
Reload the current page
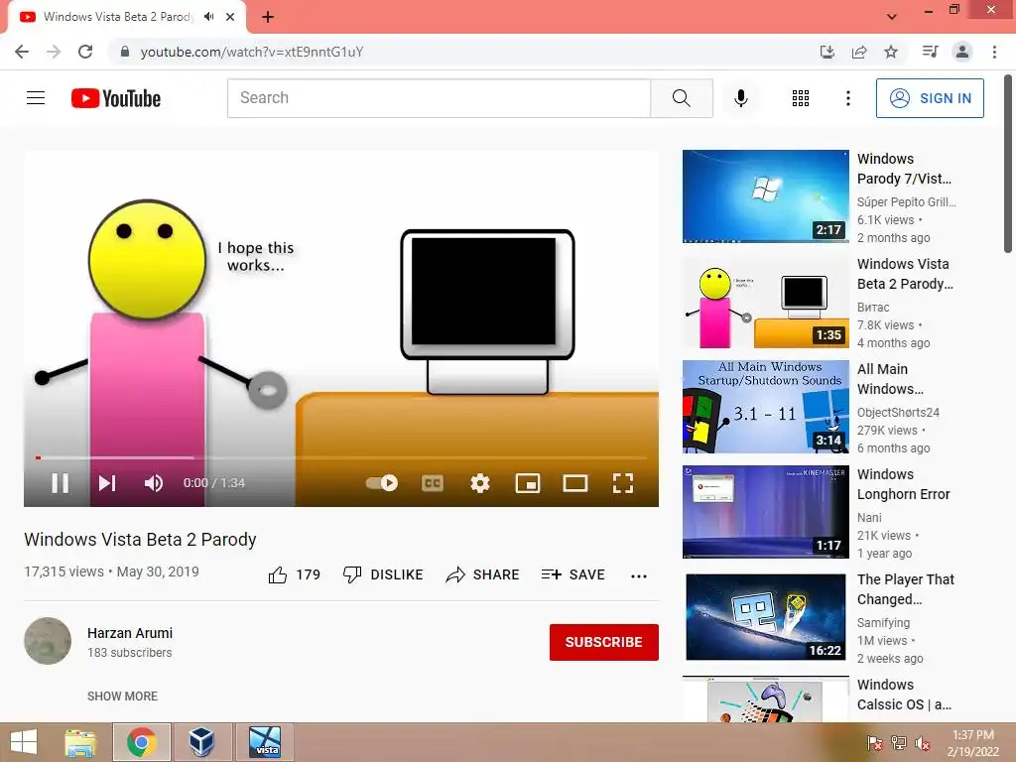point(85,52)
